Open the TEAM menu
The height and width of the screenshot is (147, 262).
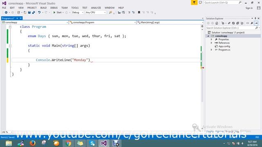[64, 8]
